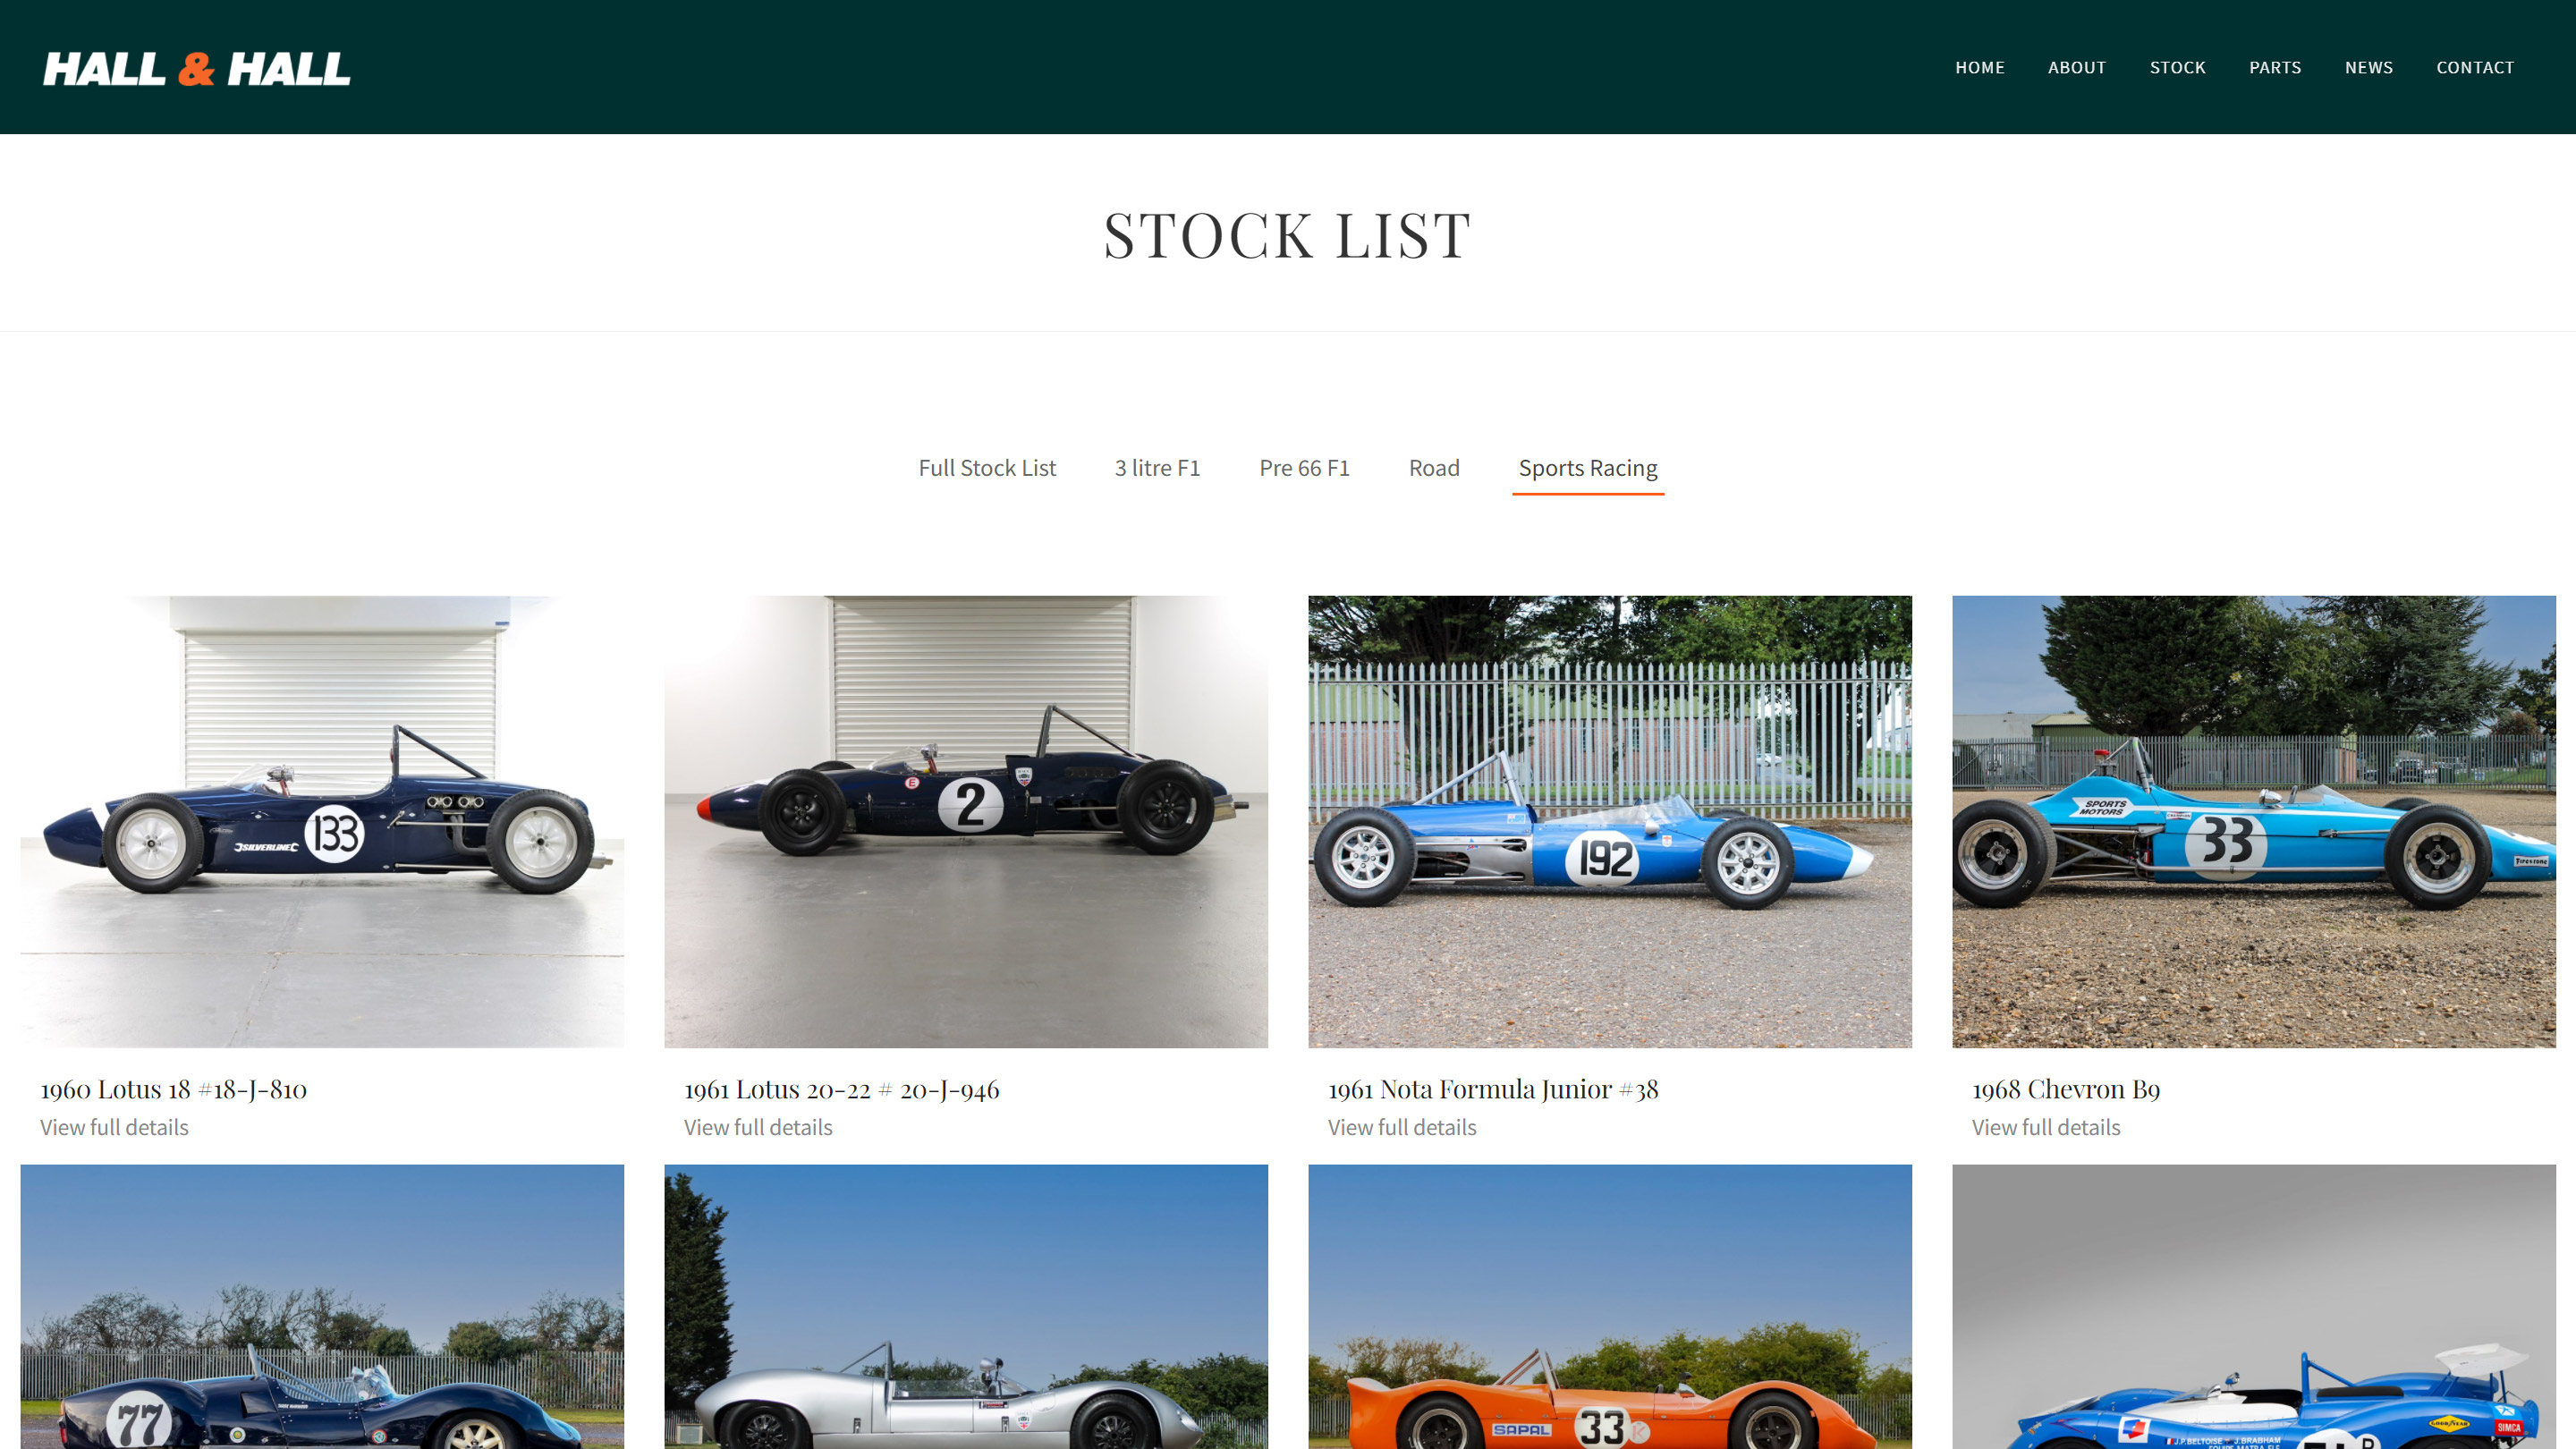Viewport: 2576px width, 1449px height.
Task: Open the HOME menu item
Action: click(1979, 68)
